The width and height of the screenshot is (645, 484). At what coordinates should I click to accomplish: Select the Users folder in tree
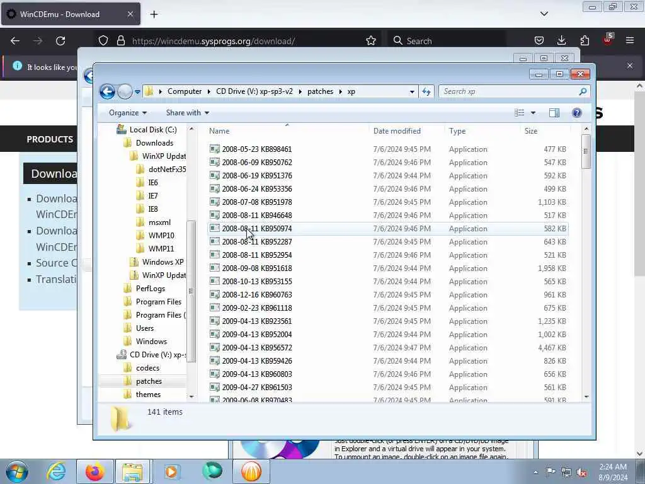coord(144,328)
